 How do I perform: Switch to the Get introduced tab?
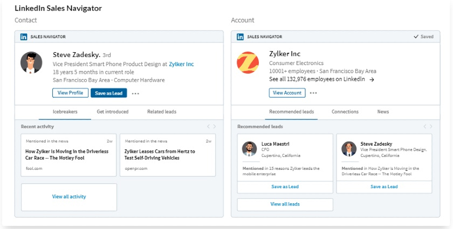(113, 112)
